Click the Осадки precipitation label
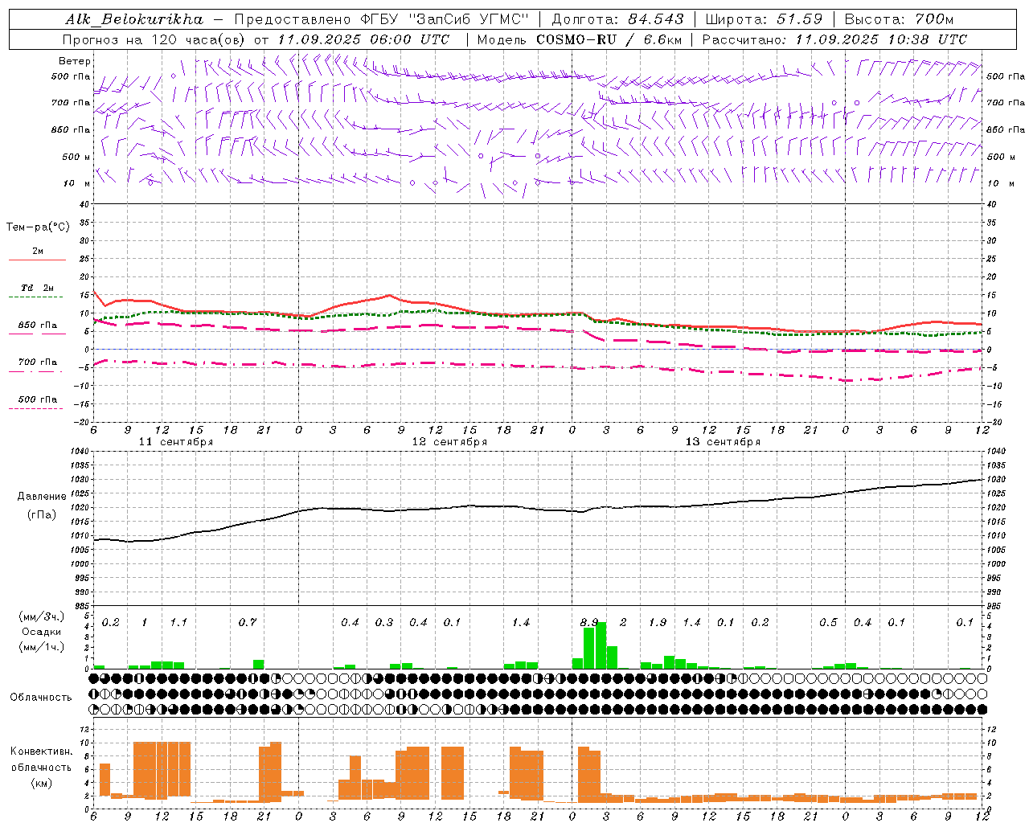1029x823 pixels. click(42, 632)
